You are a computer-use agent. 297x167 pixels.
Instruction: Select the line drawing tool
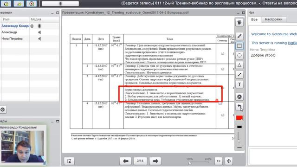pyautogui.click(x=239, y=75)
